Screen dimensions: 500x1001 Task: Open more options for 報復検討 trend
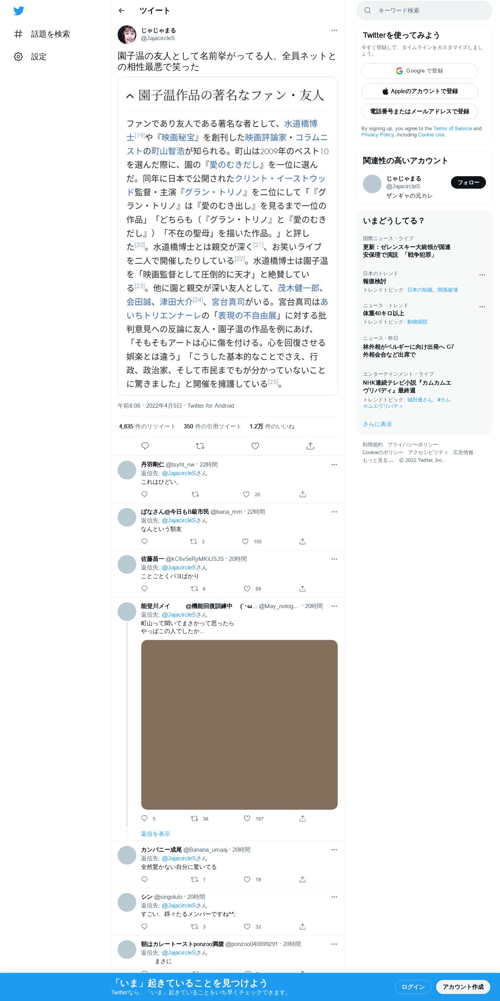[x=482, y=274]
